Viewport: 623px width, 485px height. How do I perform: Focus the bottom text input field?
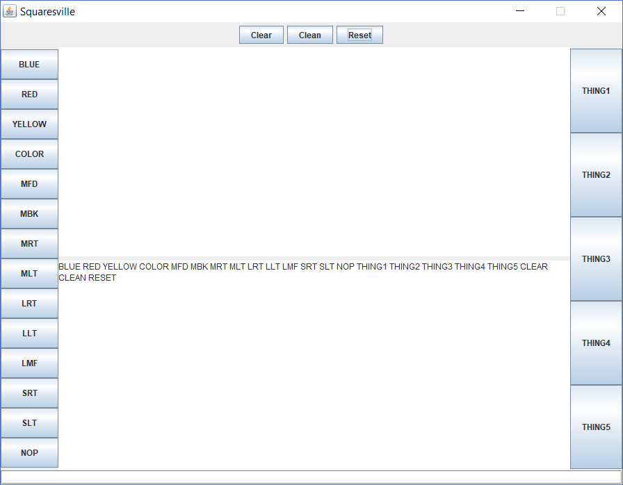pos(311,477)
